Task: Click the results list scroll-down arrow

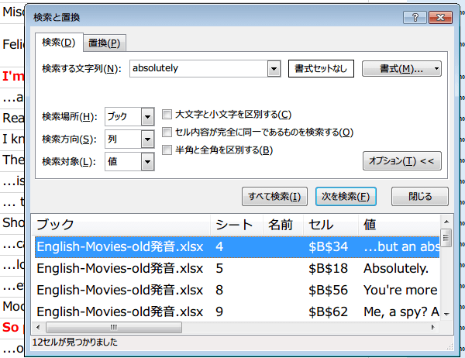Action: pyautogui.click(x=446, y=315)
